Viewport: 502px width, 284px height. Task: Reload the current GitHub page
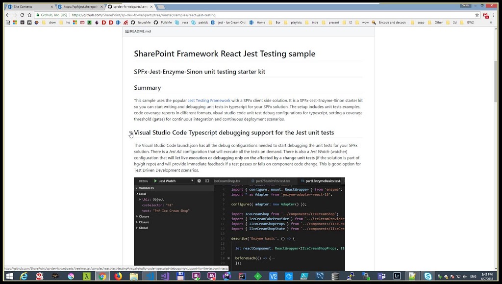tap(22, 15)
